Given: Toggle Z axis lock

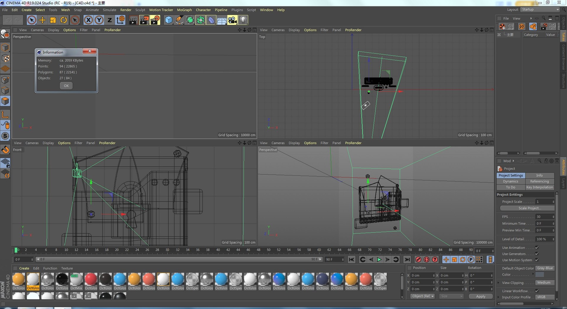Looking at the screenshot, I should click(110, 20).
